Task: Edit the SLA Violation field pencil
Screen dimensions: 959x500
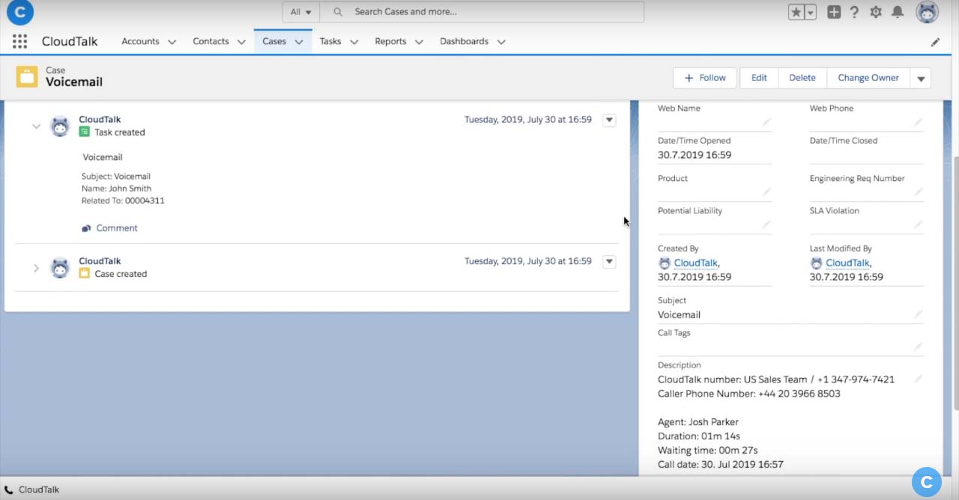Action: [918, 225]
